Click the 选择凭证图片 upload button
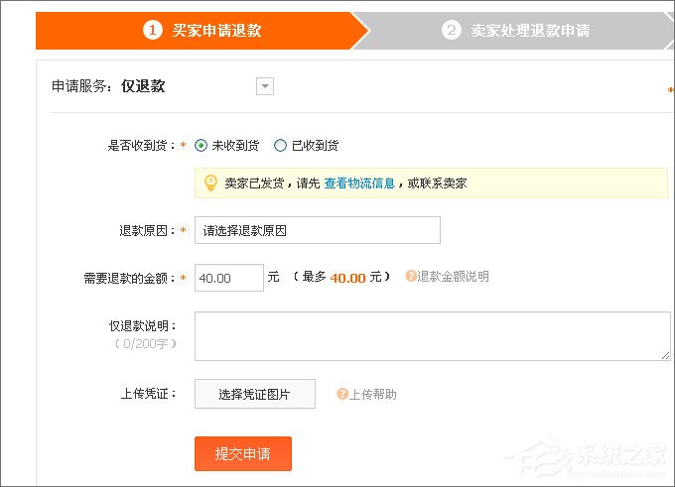Viewport: 675px width, 487px height. click(254, 394)
